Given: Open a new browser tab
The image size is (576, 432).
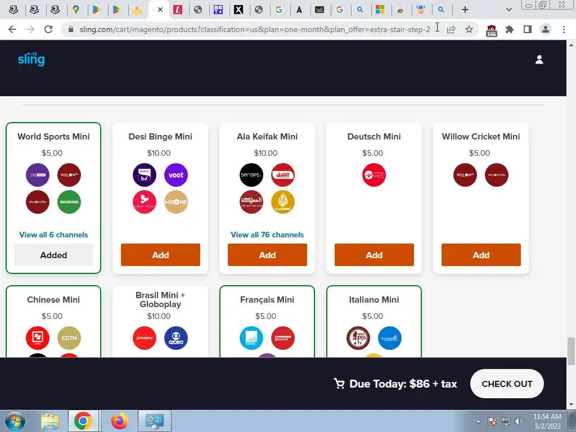Looking at the screenshot, I should pos(465,10).
